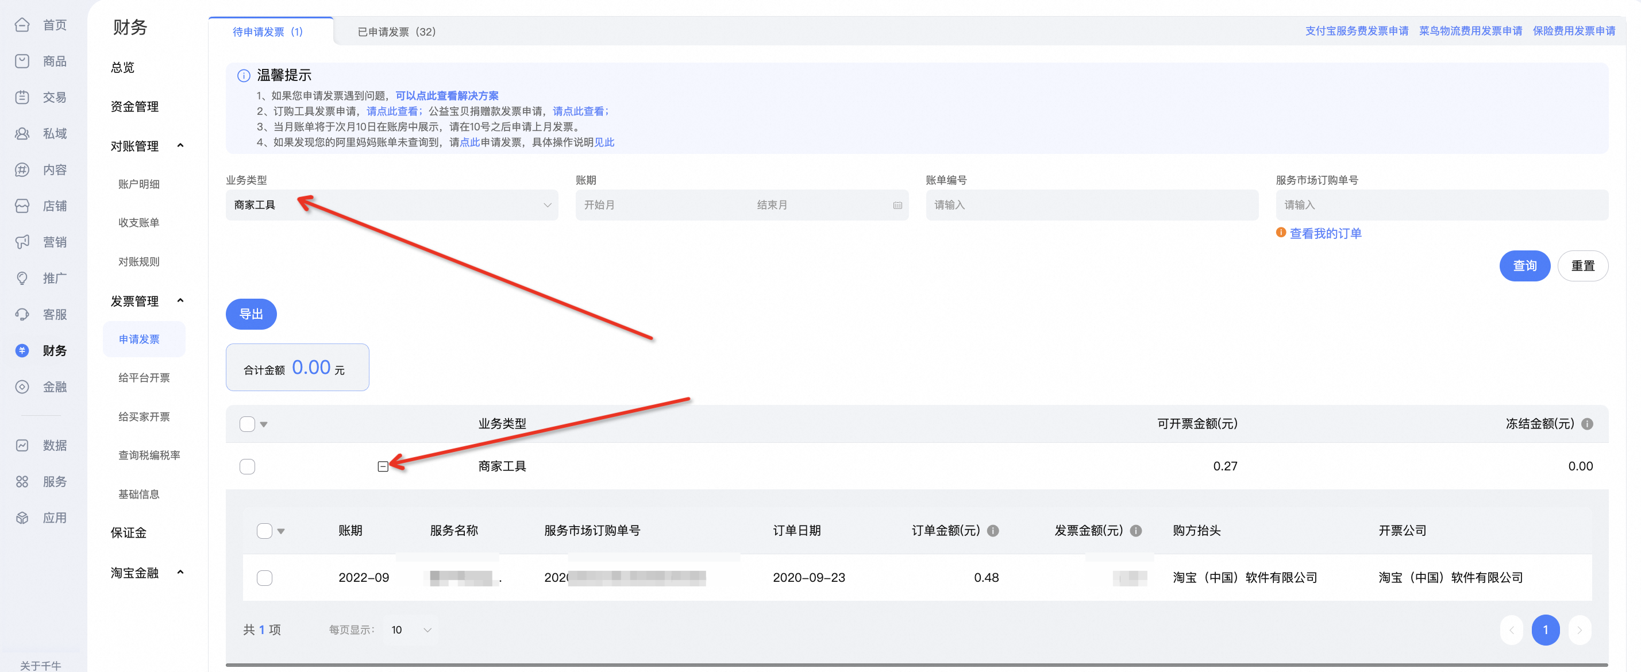Select 给平台开票 menu item
Viewport: 1641px width, 672px height.
[144, 379]
